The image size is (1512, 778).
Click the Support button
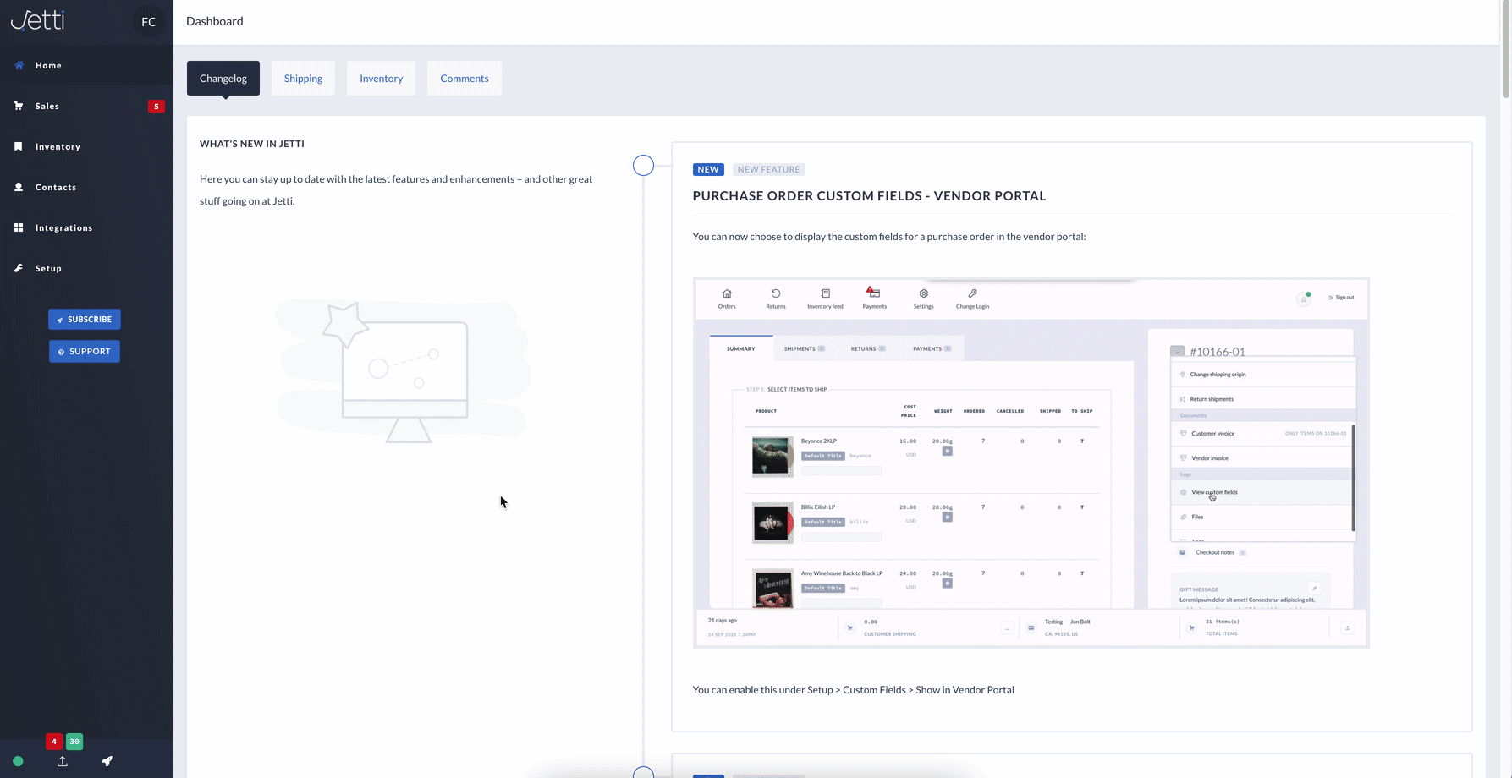85,351
